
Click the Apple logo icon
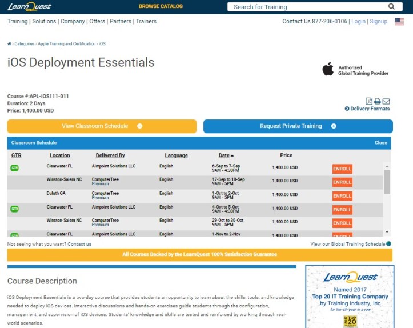click(328, 70)
